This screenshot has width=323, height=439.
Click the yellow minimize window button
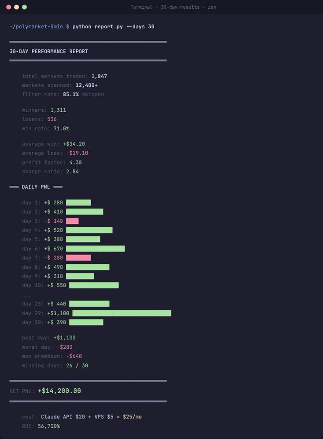(17, 7)
